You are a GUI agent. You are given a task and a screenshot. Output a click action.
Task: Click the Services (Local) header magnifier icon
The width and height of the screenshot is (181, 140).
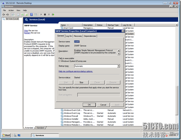(26, 20)
